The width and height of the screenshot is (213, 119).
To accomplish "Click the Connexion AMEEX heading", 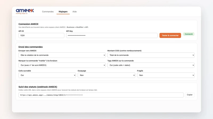I will pyautogui.click(x=28, y=24).
